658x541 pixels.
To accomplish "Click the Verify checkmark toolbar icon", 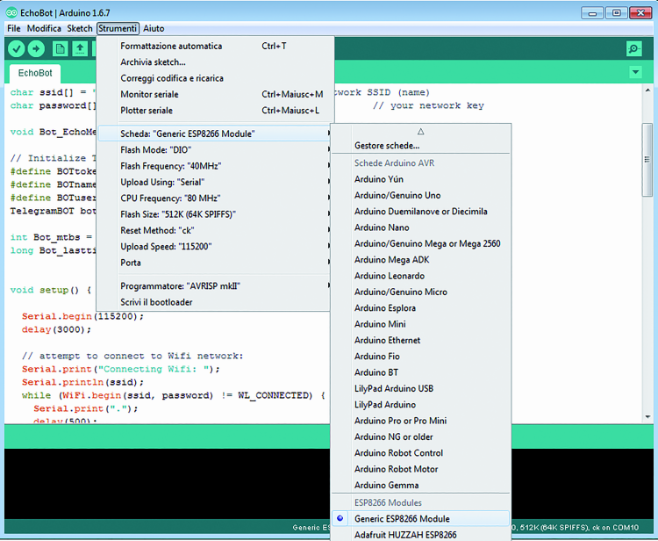I will pos(16,48).
